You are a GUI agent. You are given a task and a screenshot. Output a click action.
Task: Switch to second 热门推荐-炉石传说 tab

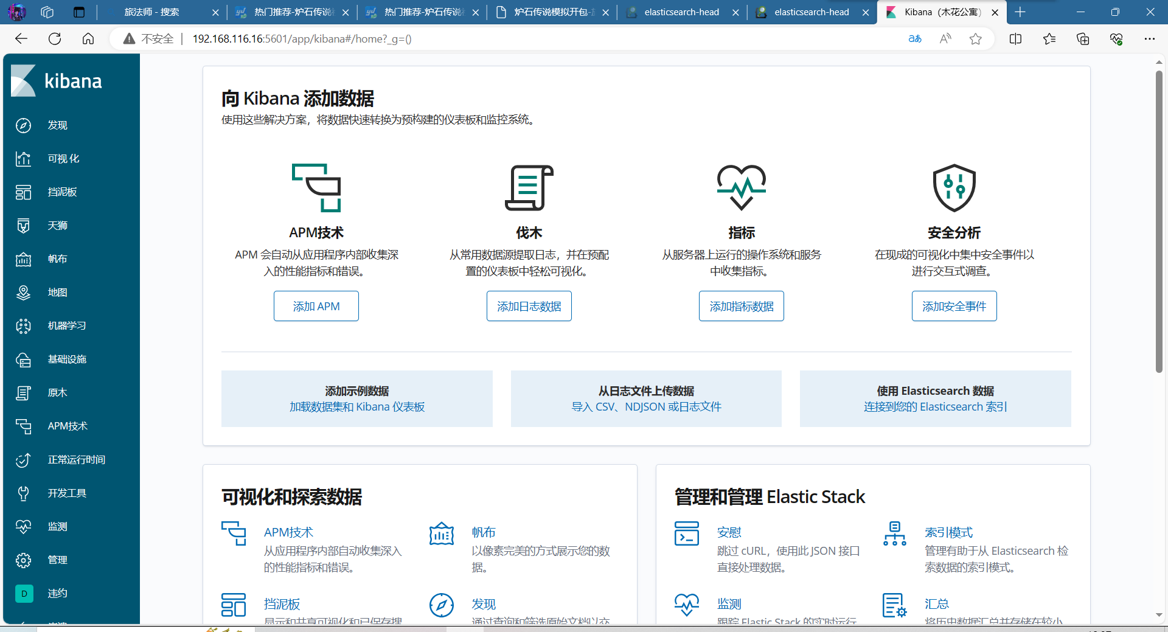click(422, 12)
